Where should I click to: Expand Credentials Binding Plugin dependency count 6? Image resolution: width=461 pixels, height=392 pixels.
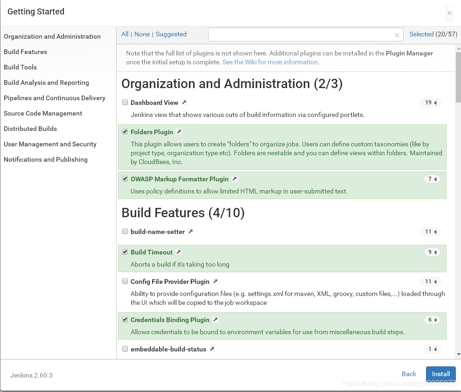pyautogui.click(x=432, y=320)
